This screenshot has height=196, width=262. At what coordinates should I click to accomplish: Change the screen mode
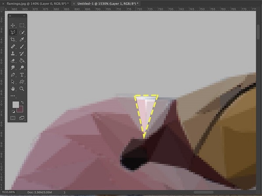(22, 118)
